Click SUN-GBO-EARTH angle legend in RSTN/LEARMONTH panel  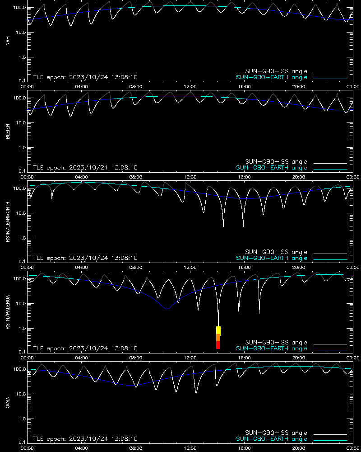pyautogui.click(x=272, y=258)
